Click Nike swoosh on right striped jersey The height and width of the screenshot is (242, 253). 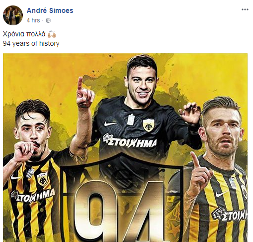[222, 194]
